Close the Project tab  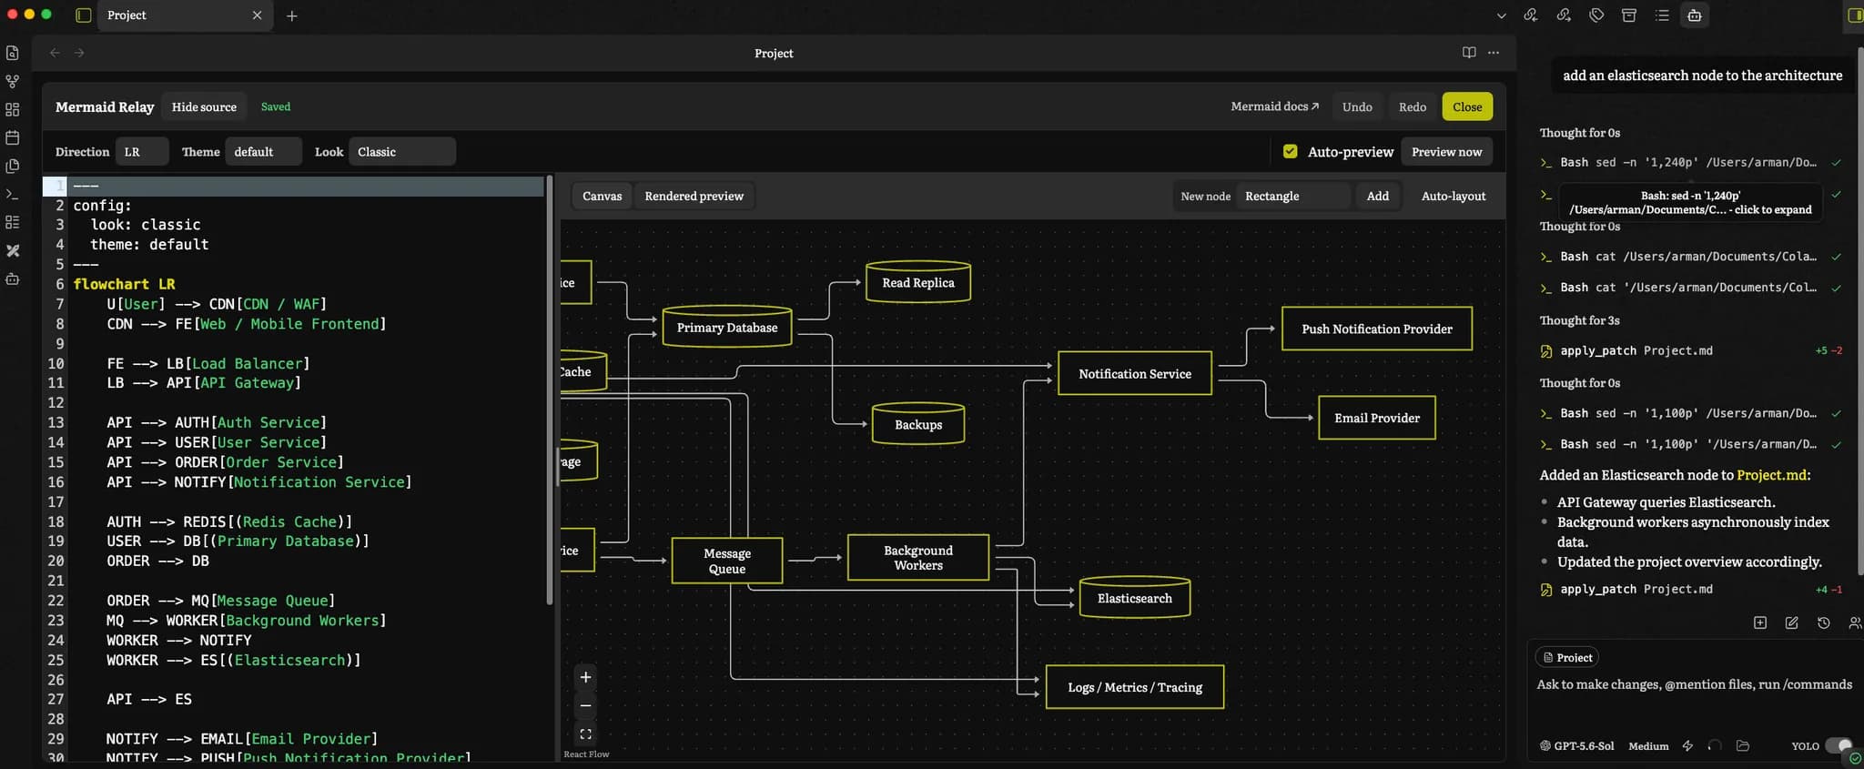tap(257, 15)
